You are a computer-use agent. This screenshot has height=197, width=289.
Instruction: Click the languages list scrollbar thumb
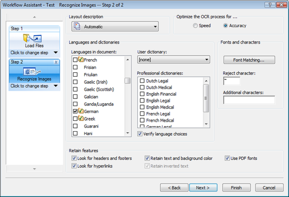(127, 81)
